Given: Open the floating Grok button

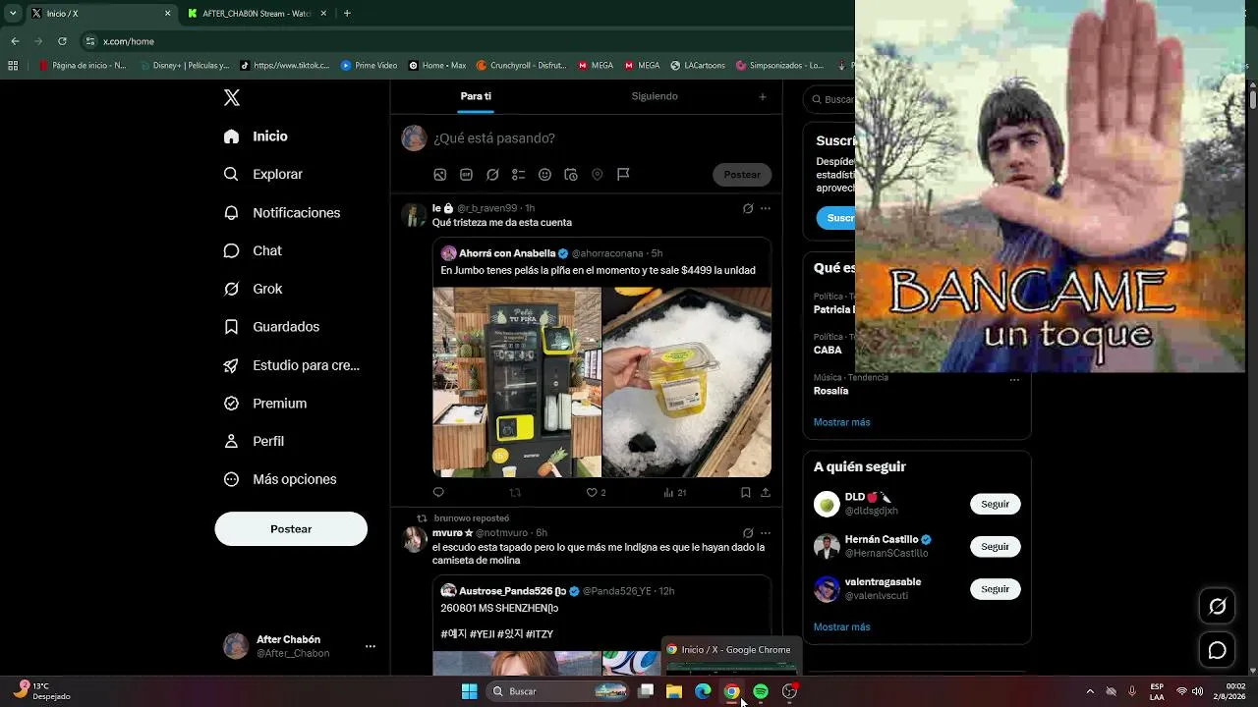Looking at the screenshot, I should pyautogui.click(x=1218, y=606).
